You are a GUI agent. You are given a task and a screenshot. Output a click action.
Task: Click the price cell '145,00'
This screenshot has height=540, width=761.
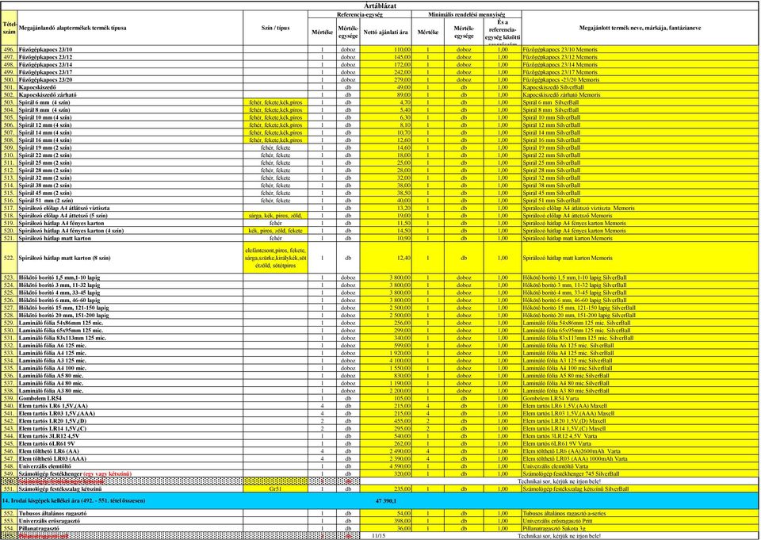click(386, 57)
